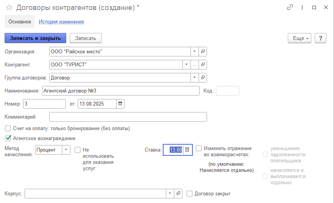Click Записать и закрыть button

[x=35, y=38]
